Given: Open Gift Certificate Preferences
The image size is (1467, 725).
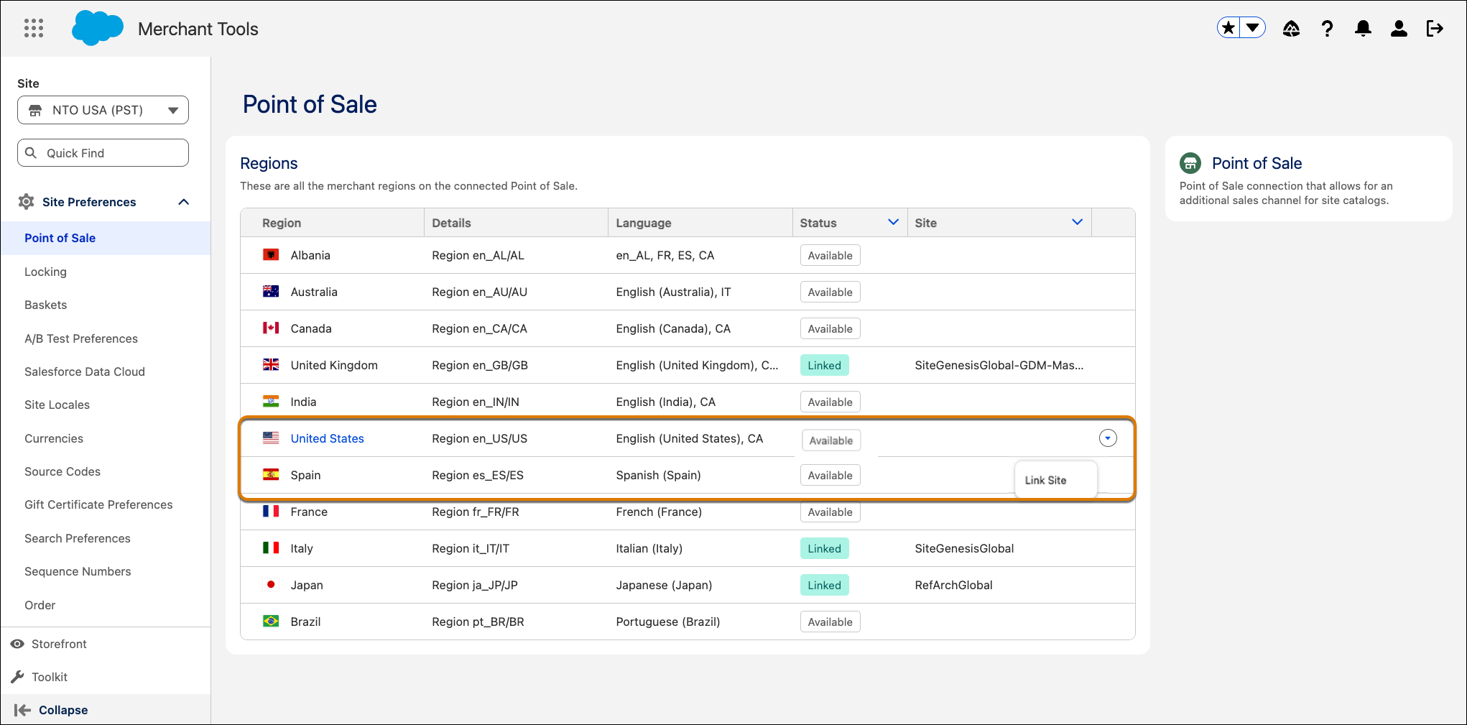Looking at the screenshot, I should (98, 504).
